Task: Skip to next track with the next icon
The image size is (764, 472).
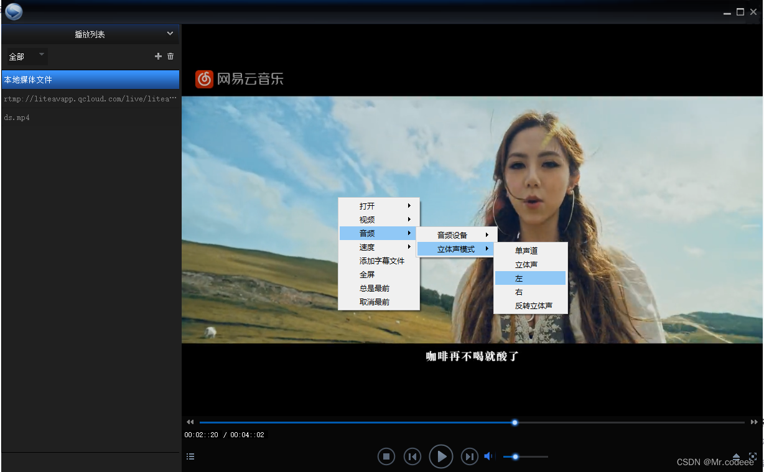Action: pos(469,456)
